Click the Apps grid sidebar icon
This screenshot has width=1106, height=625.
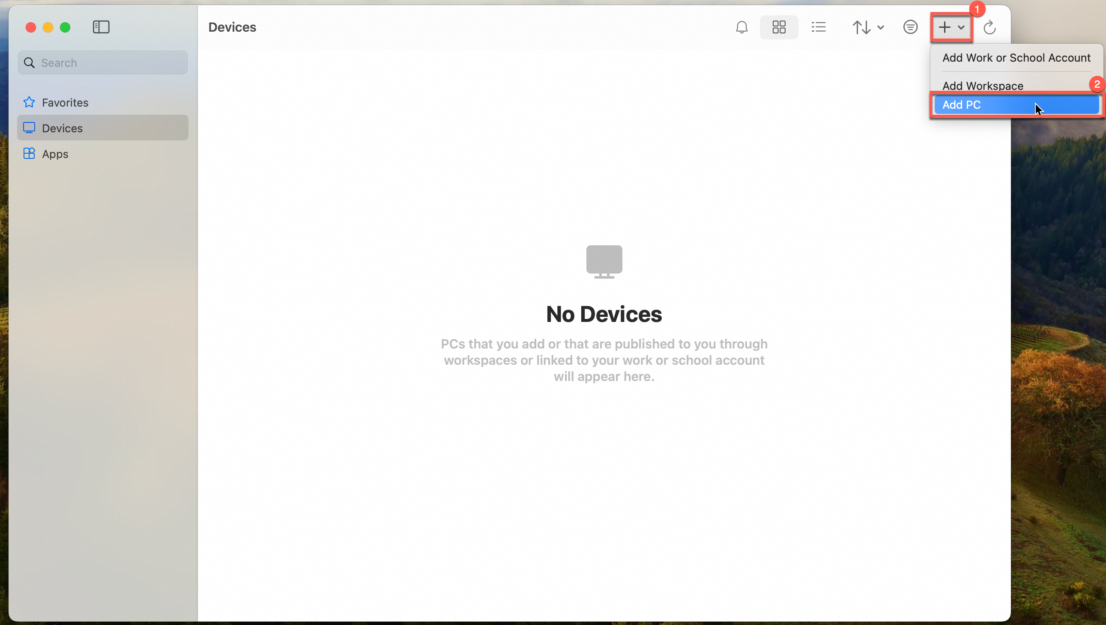(x=29, y=153)
